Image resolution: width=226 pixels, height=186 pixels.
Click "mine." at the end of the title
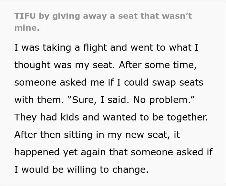27,28
